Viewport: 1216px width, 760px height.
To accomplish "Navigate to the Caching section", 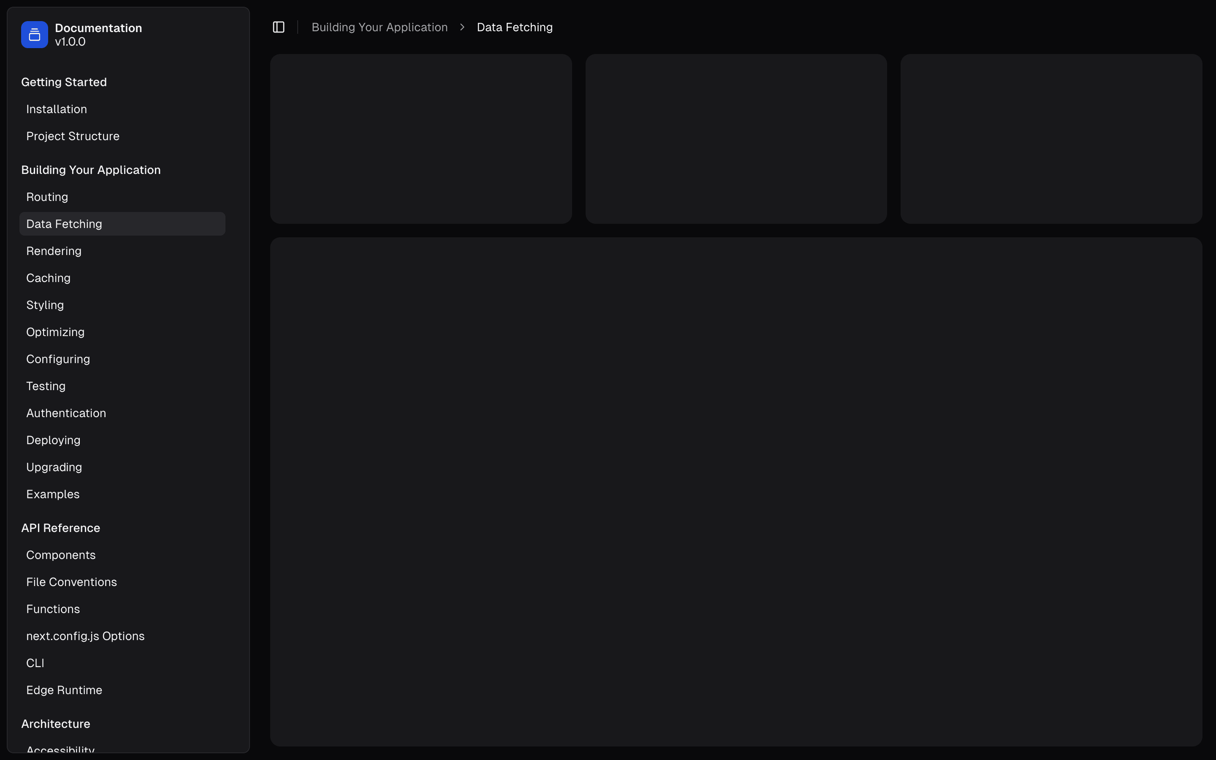I will click(x=48, y=277).
